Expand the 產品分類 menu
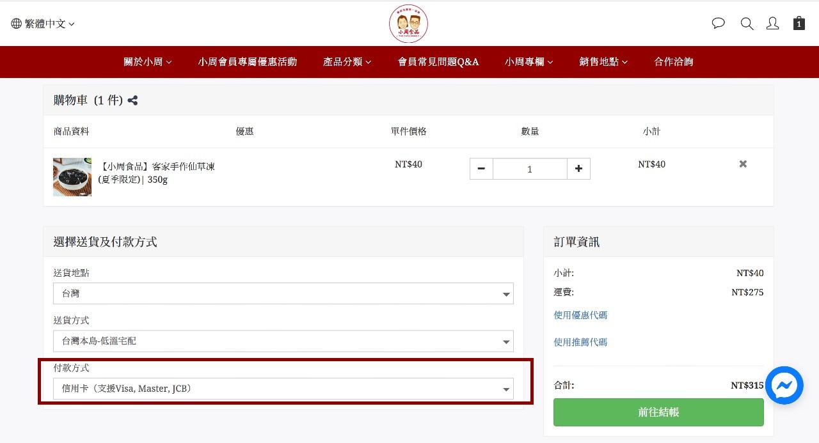819x443 pixels. 347,62
